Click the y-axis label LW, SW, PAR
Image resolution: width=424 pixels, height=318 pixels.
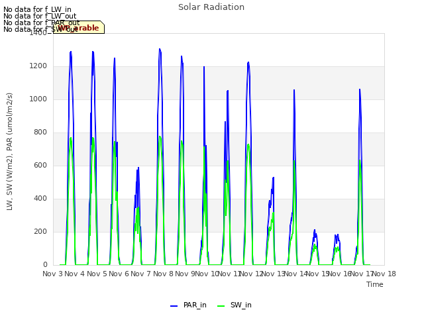point(10,152)
